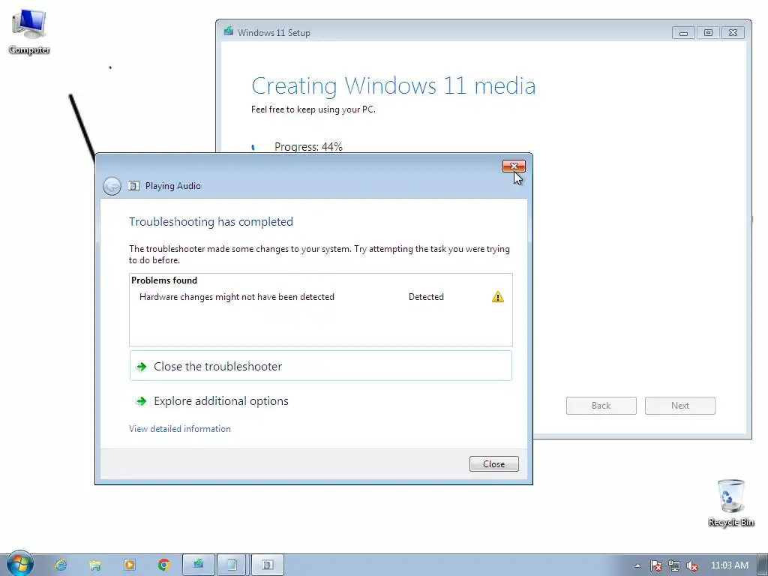
Task: Open Action Center flag tray icon
Action: (x=655, y=565)
